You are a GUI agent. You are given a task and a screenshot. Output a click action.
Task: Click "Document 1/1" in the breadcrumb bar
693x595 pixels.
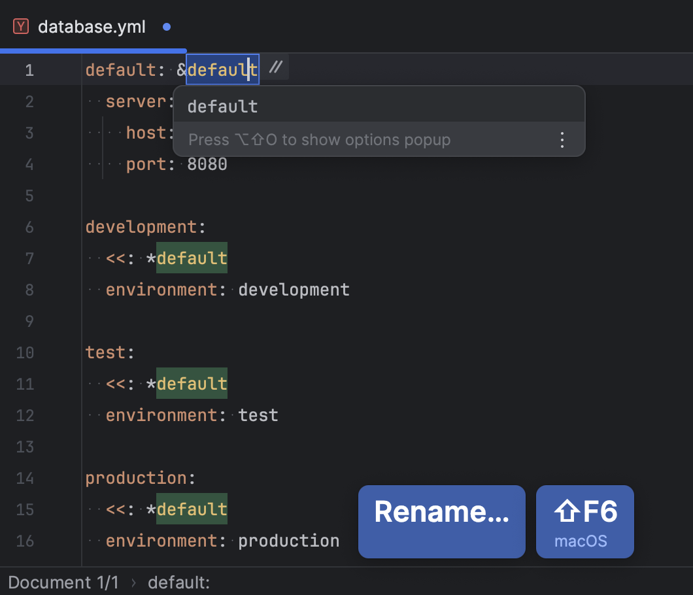[x=62, y=582]
